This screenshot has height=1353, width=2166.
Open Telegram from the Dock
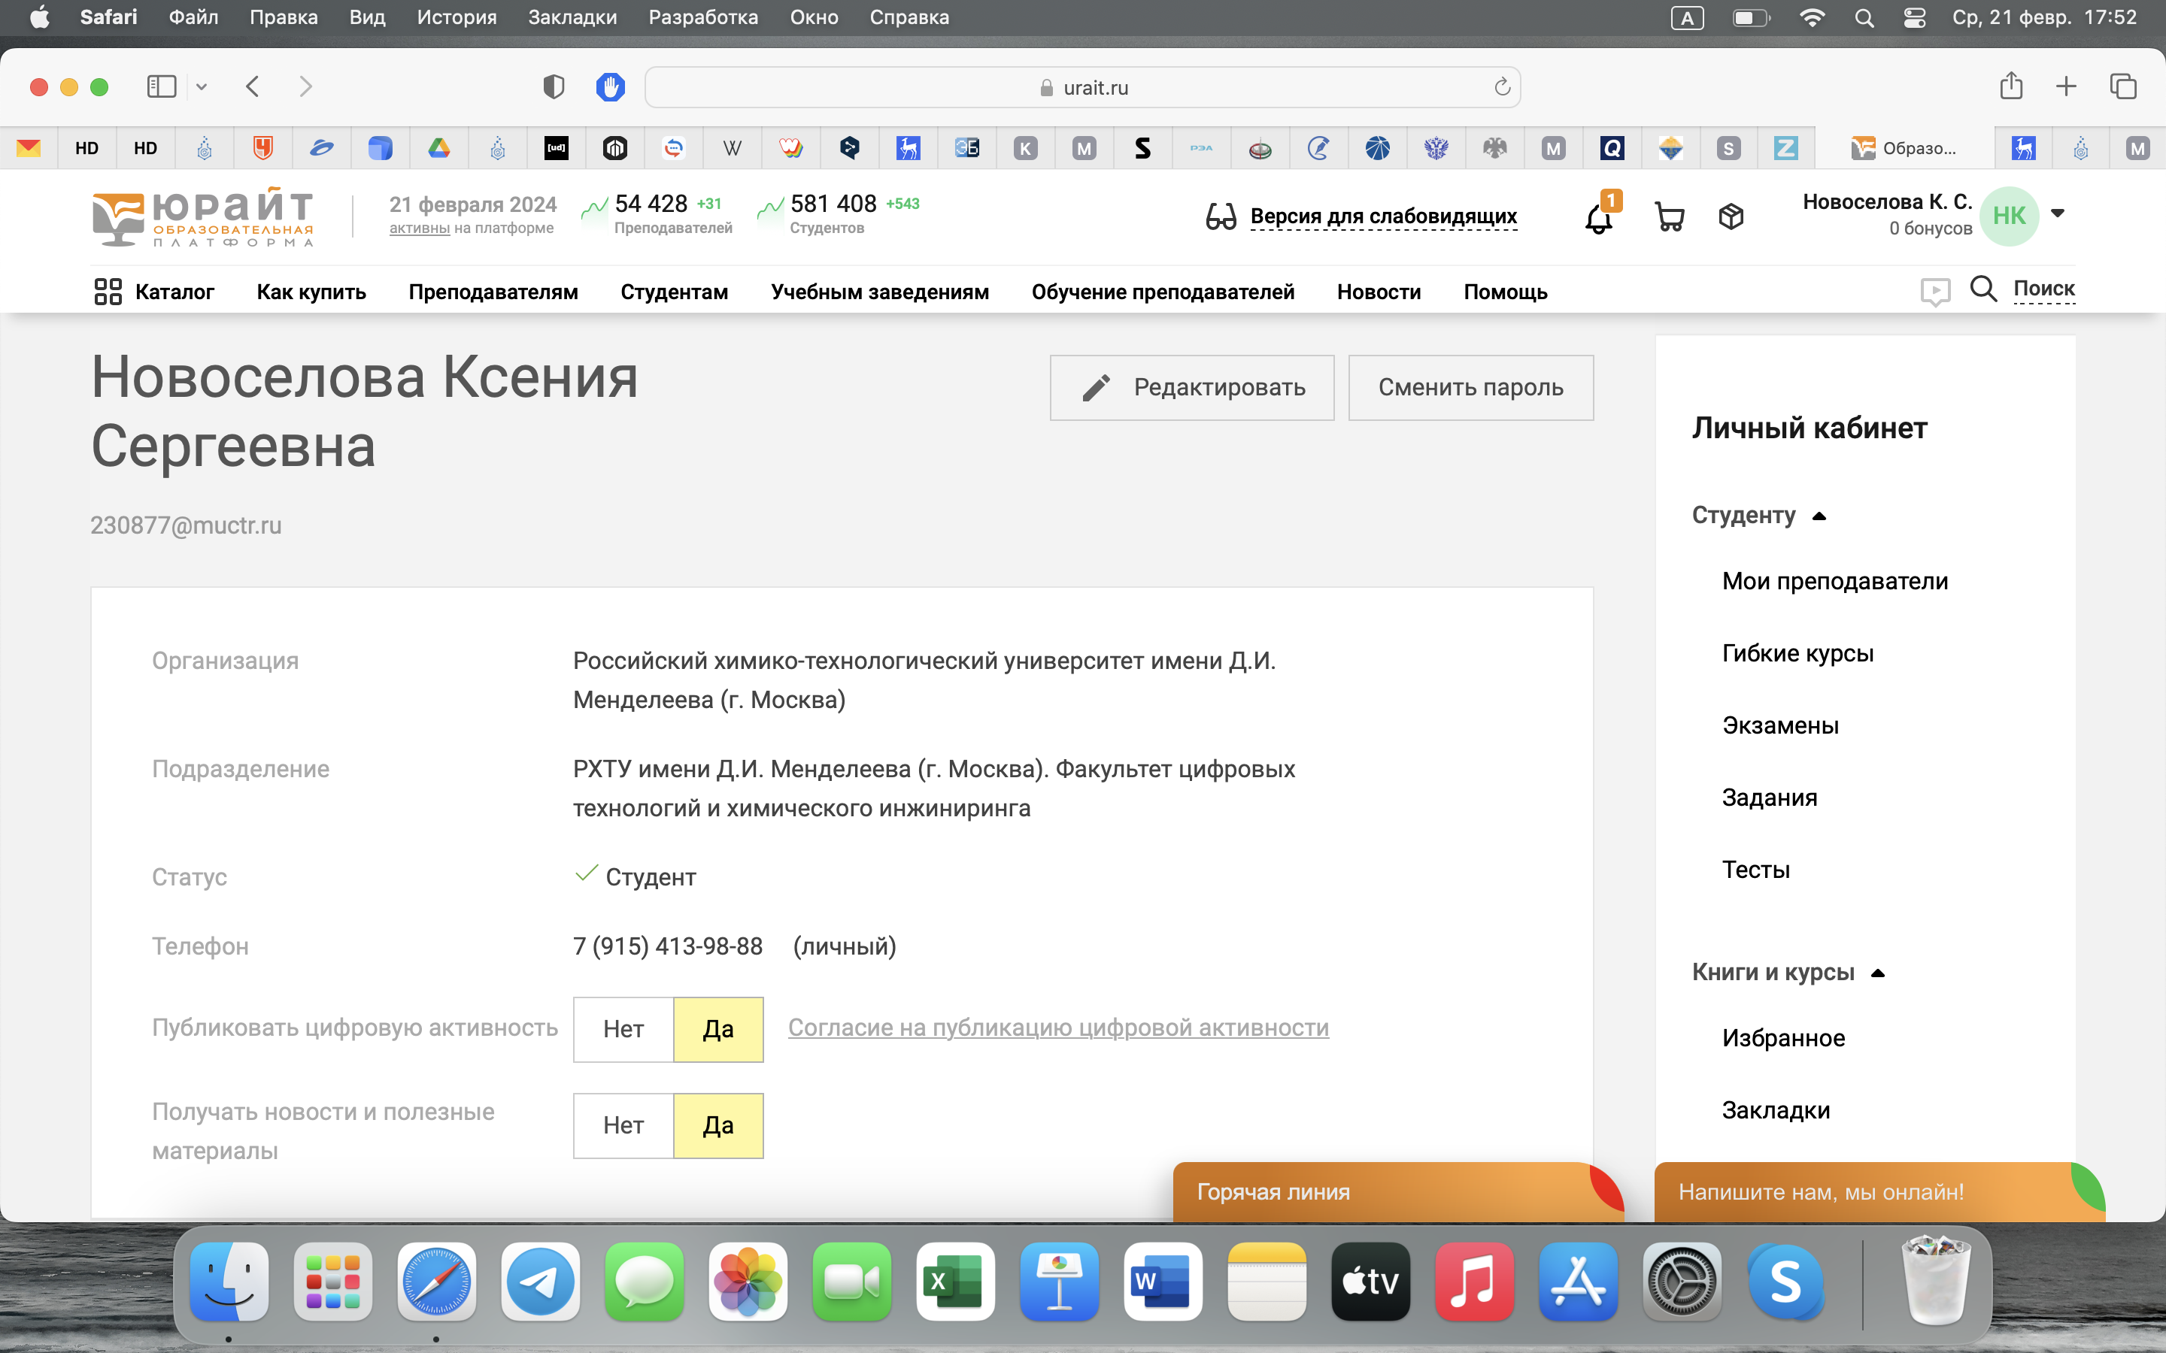pos(541,1282)
